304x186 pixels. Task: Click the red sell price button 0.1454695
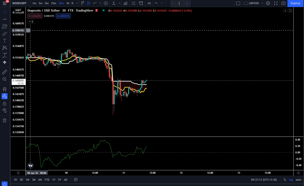click(35, 16)
